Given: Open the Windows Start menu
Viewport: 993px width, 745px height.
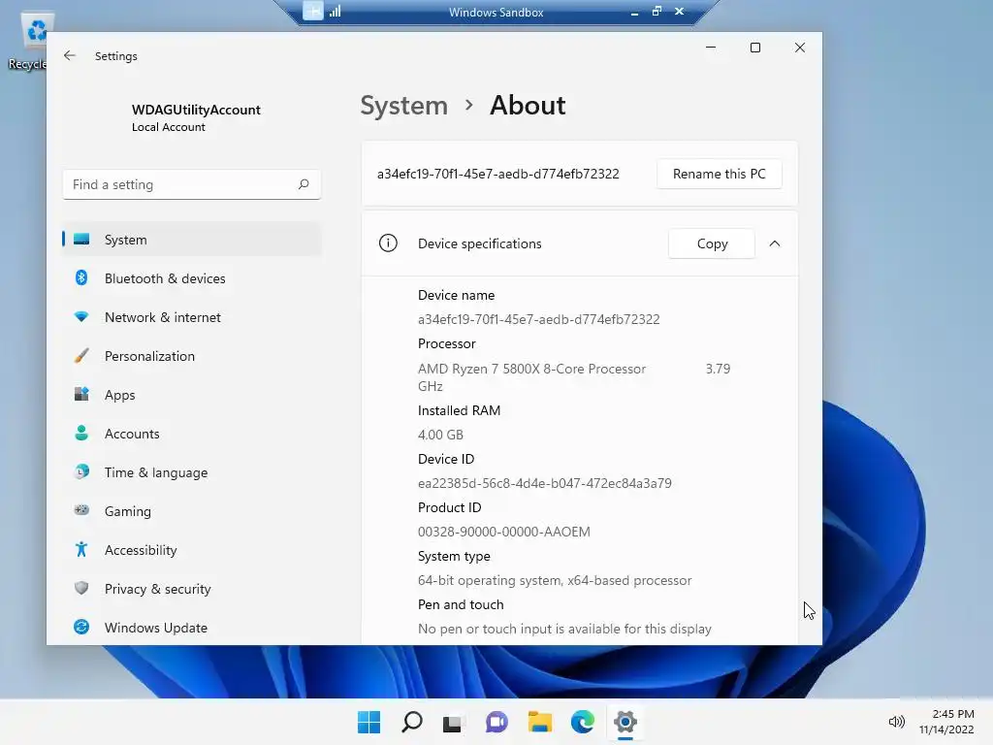Looking at the screenshot, I should pos(368,722).
